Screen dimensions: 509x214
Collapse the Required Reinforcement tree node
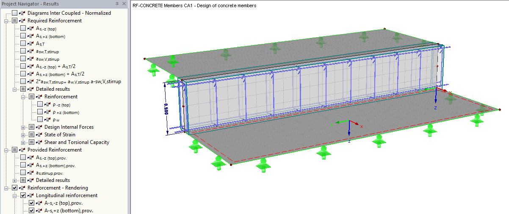[x=6, y=21]
